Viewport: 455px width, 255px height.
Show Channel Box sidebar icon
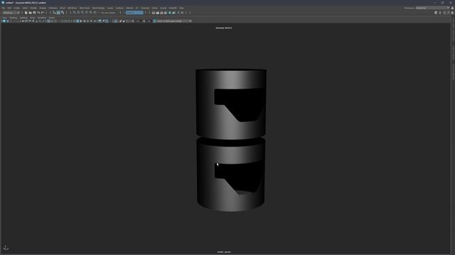click(x=452, y=13)
